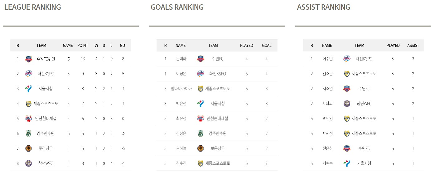Image resolution: width=435 pixels, height=175 pixels.
Task: Open the LEAGUE RANKING heading
Action: pos(33,7)
